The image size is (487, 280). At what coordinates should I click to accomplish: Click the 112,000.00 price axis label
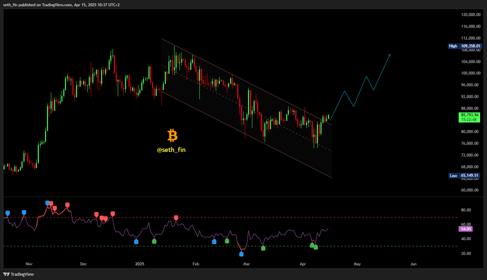coord(471,38)
